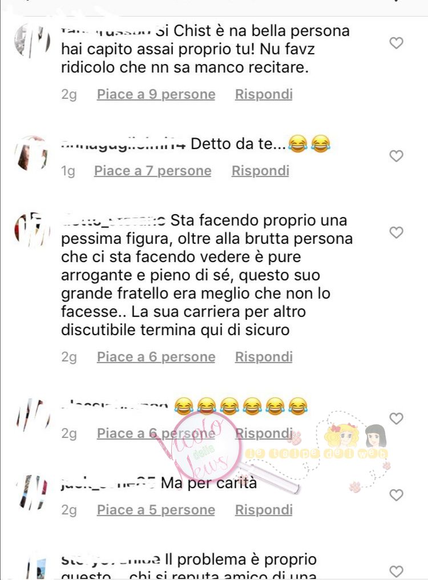Viewport: 428px width, 580px height.
Task: Open 'Piace a 5 persone' likes list
Action: coord(156,510)
